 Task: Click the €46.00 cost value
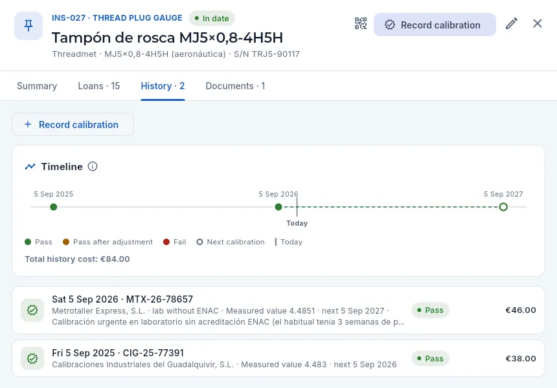(521, 310)
